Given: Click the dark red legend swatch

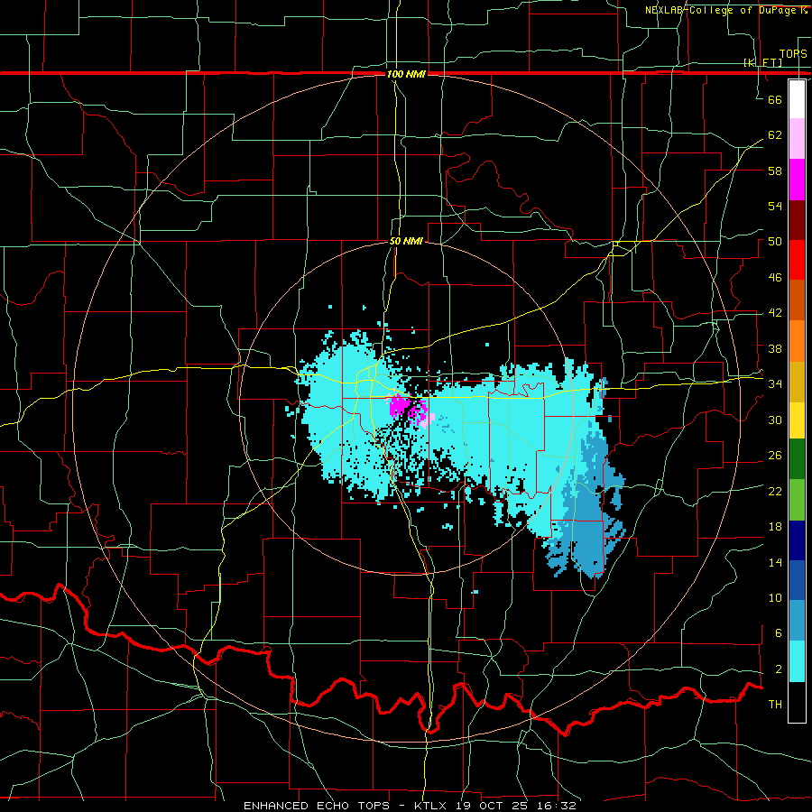Looking at the screenshot, I should coord(797,220).
